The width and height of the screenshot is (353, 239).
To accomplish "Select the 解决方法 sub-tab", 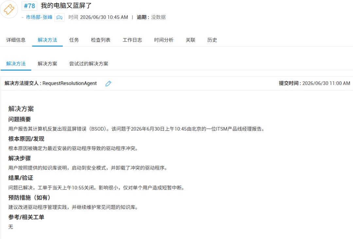I will pyautogui.click(x=16, y=64).
